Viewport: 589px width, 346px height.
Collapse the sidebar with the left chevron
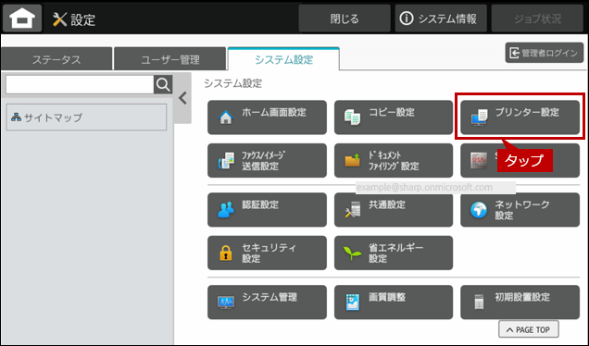[183, 98]
